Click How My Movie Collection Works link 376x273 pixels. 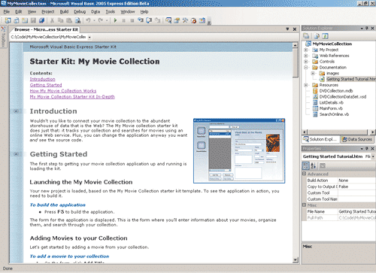(63, 91)
